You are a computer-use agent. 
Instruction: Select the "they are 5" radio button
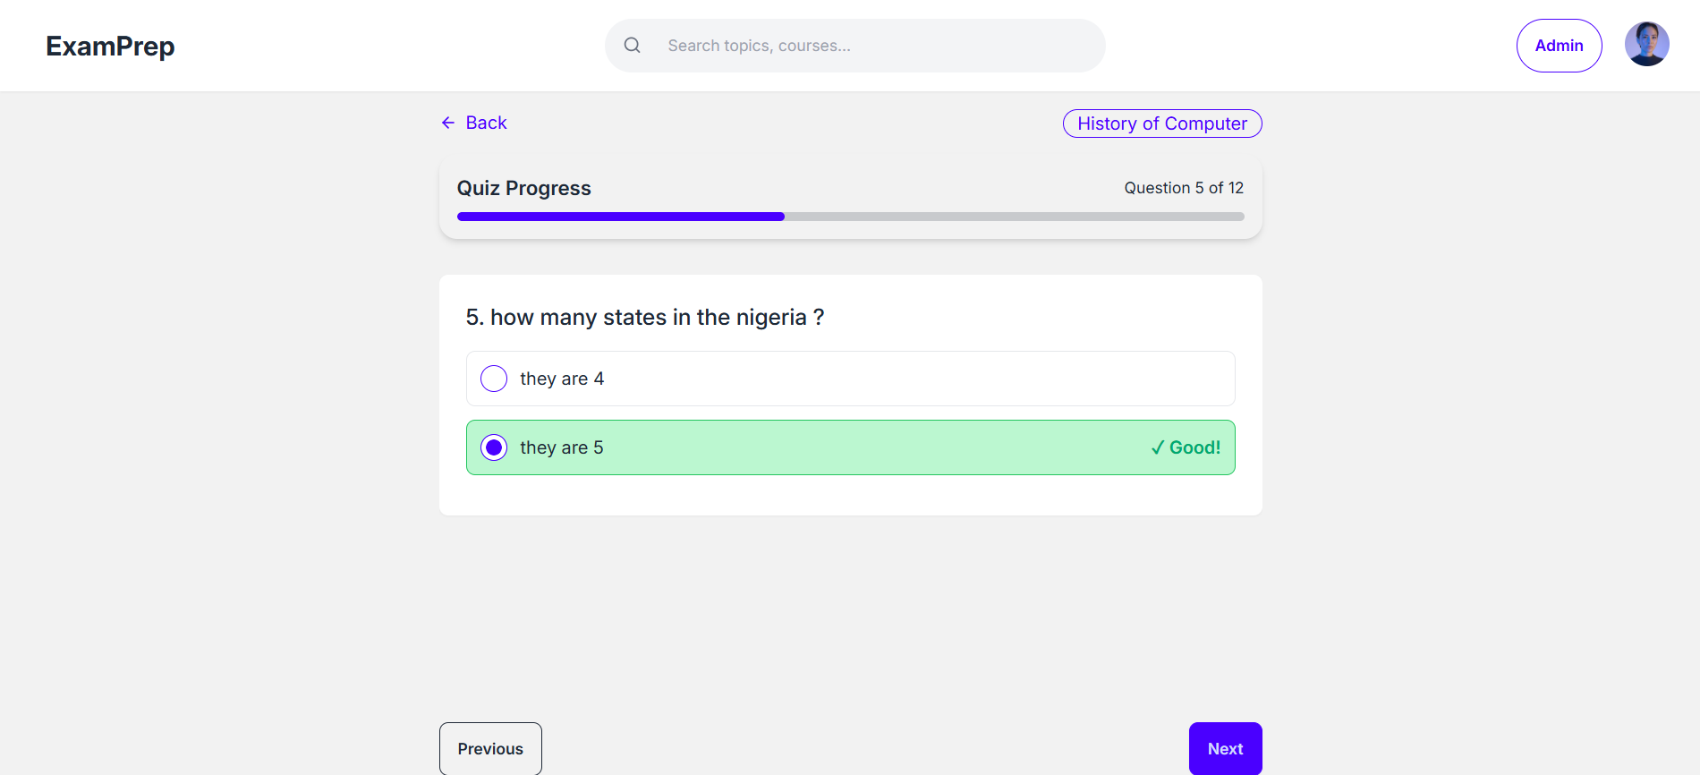[x=494, y=447]
